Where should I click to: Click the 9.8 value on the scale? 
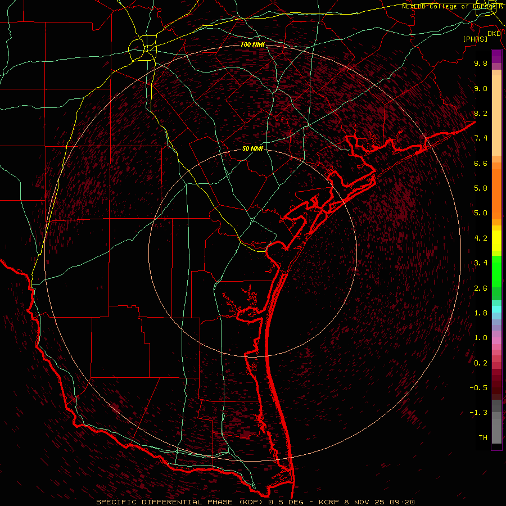[481, 63]
